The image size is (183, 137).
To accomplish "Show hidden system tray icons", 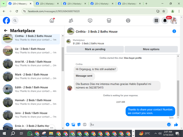I will [156, 133].
